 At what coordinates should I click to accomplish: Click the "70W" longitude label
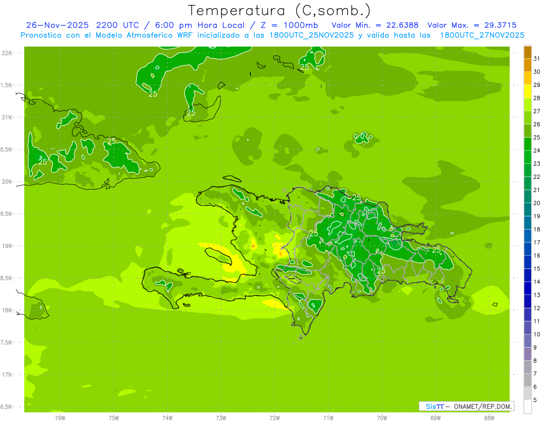tap(382, 418)
